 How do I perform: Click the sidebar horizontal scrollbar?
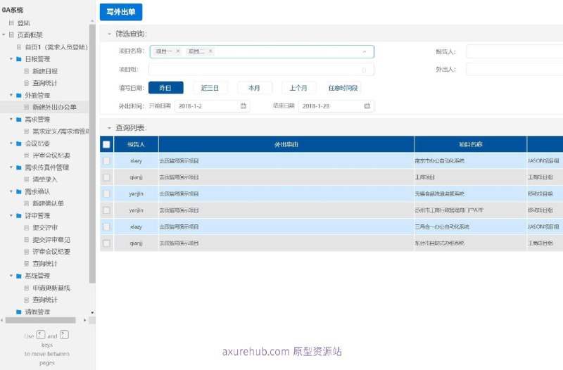click(x=41, y=320)
